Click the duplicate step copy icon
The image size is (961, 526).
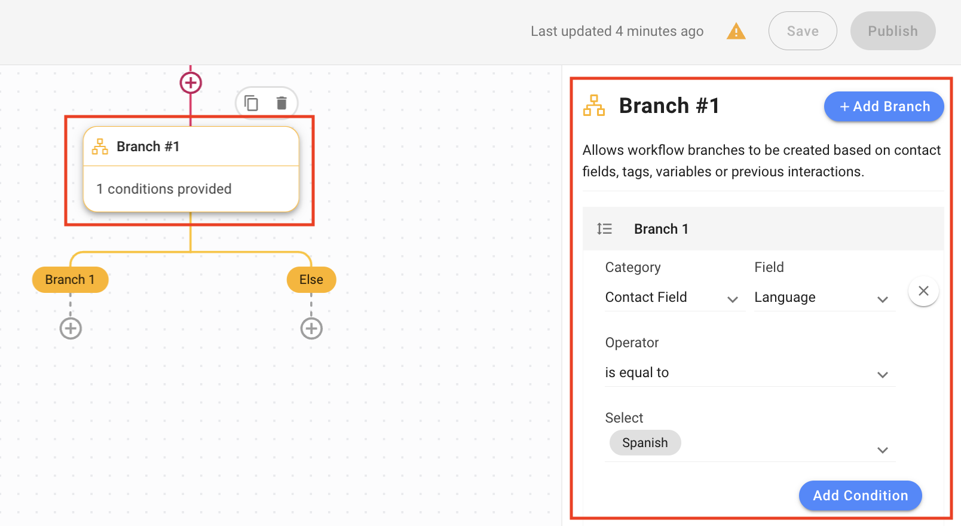coord(252,103)
